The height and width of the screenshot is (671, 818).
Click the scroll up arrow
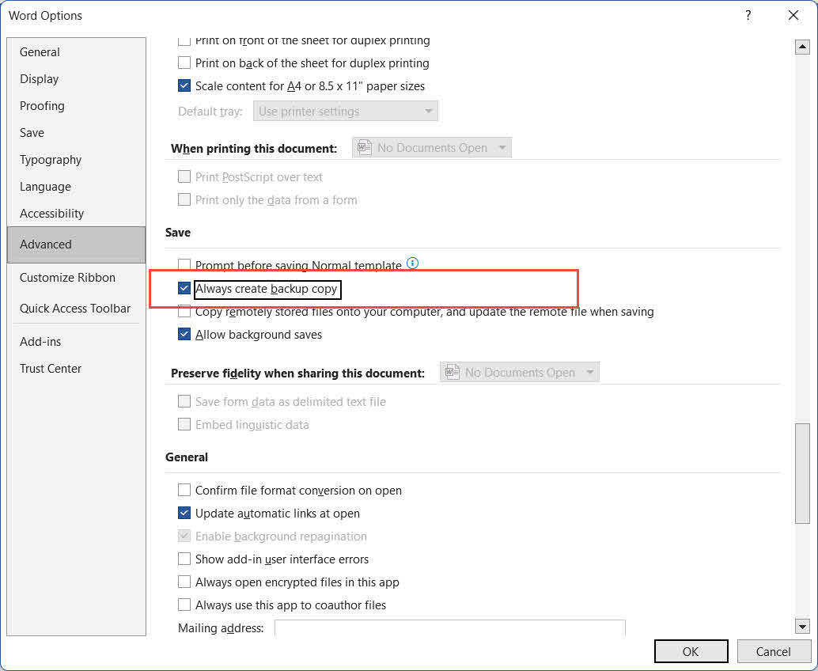[802, 47]
